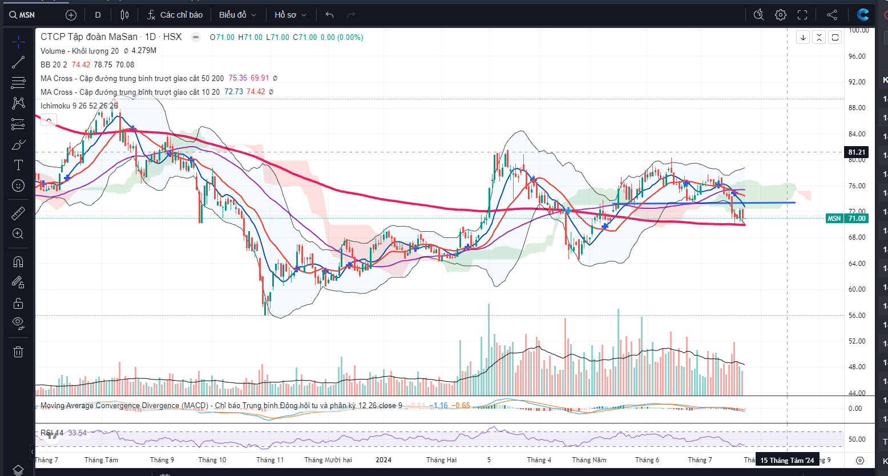Select the blue horizontal line drawing
Screen dimensions: 888x476
tap(704, 203)
